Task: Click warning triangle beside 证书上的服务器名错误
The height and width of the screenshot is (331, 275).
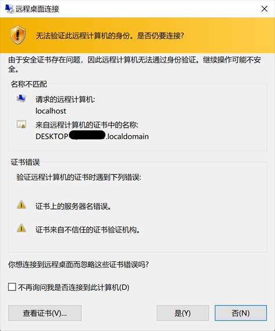Action: [x=21, y=205]
